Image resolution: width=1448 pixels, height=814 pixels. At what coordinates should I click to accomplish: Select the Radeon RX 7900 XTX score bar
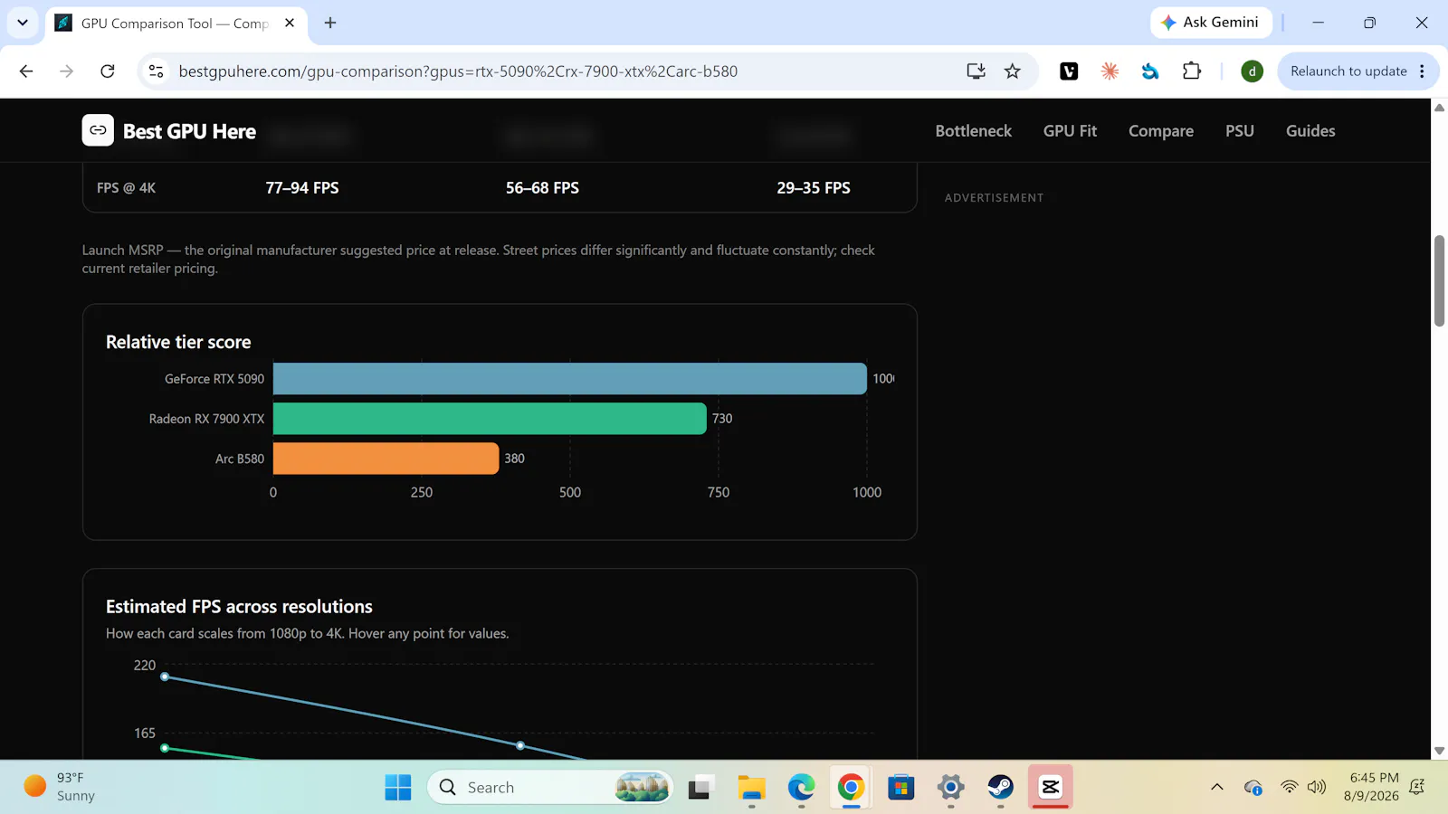click(x=490, y=419)
